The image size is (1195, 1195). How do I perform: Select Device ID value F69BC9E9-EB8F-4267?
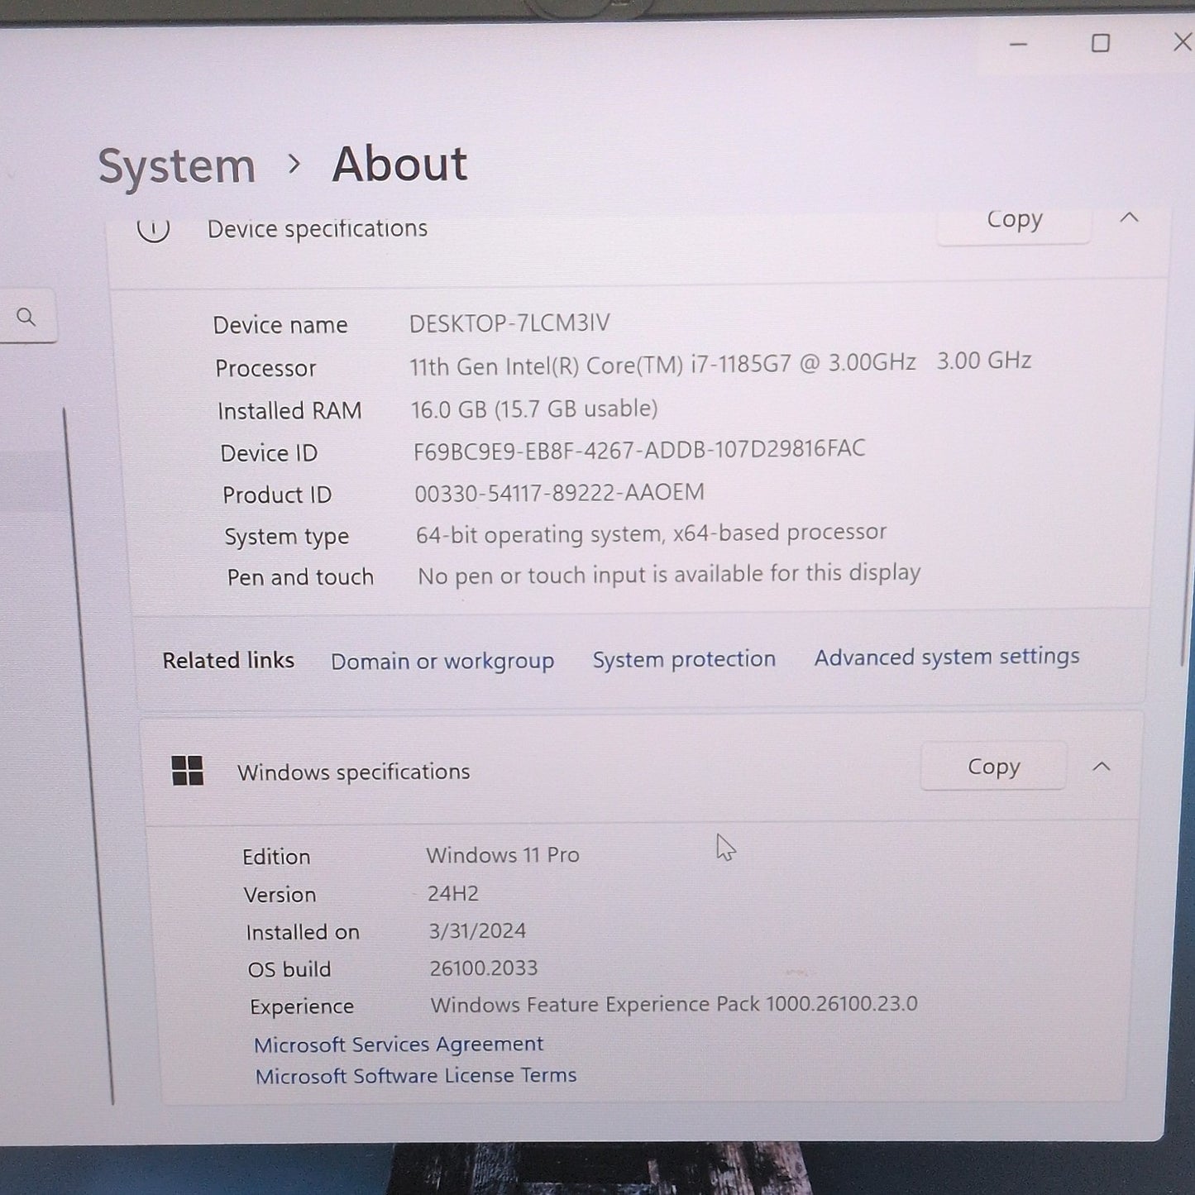pos(639,450)
